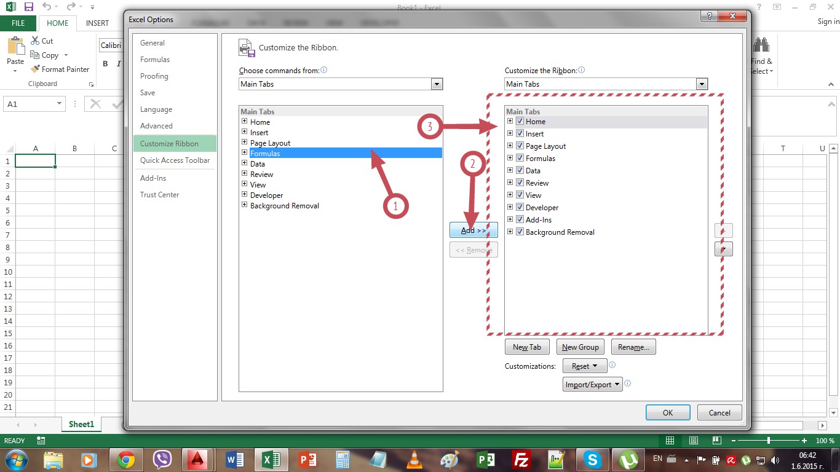Viewport: 840px width, 472px height.
Task: Open VLC media player from taskbar
Action: 415,459
